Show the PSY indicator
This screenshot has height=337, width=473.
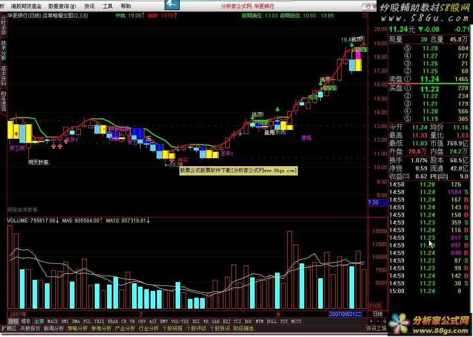(x=284, y=322)
